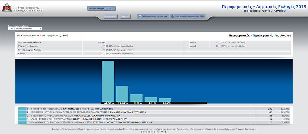Click the Έγκυρα label

(22, 54)
